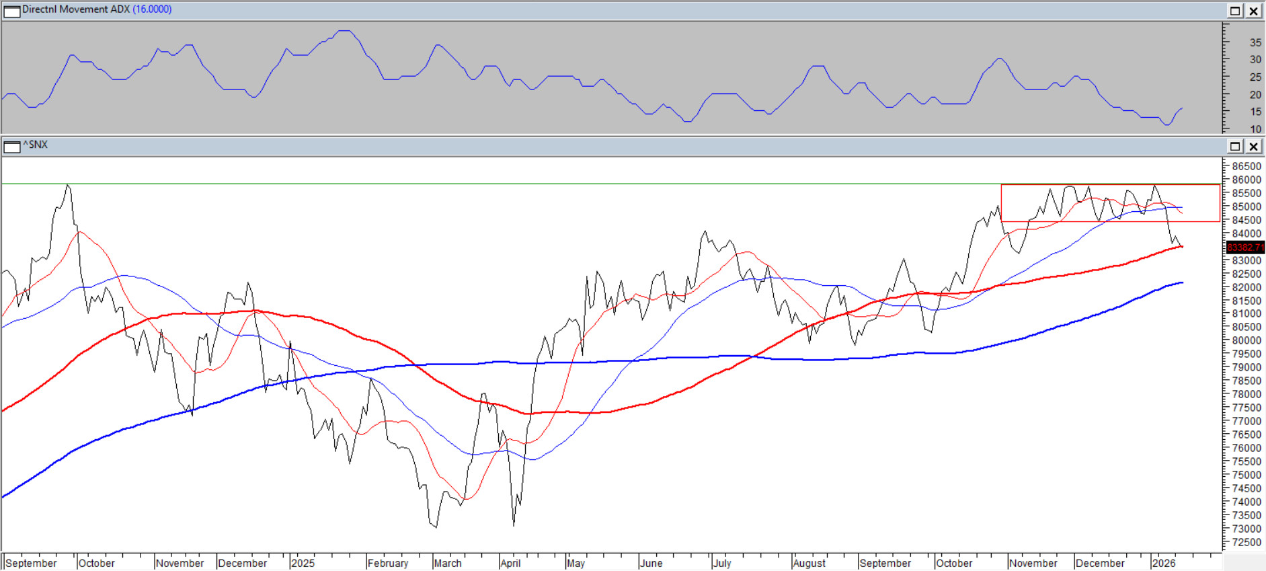Click the 86000 price axis label
Viewport: 1266px width, 571px height.
click(1246, 180)
